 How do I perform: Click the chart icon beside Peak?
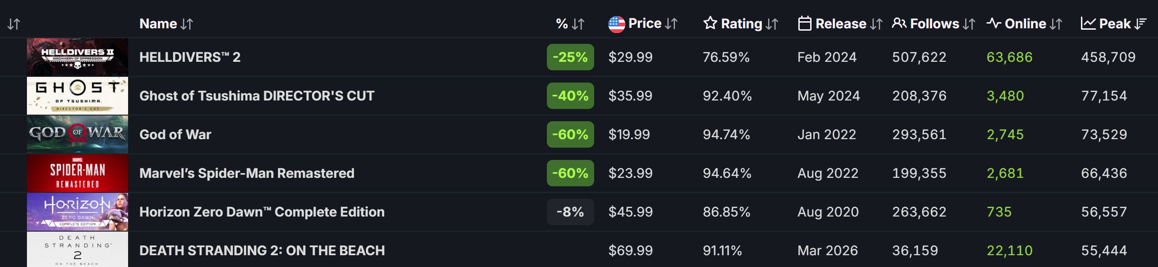1088,24
